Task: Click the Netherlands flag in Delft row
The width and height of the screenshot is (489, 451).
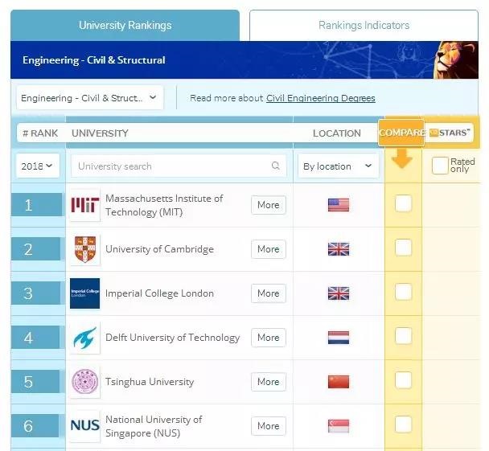Action: click(x=339, y=338)
